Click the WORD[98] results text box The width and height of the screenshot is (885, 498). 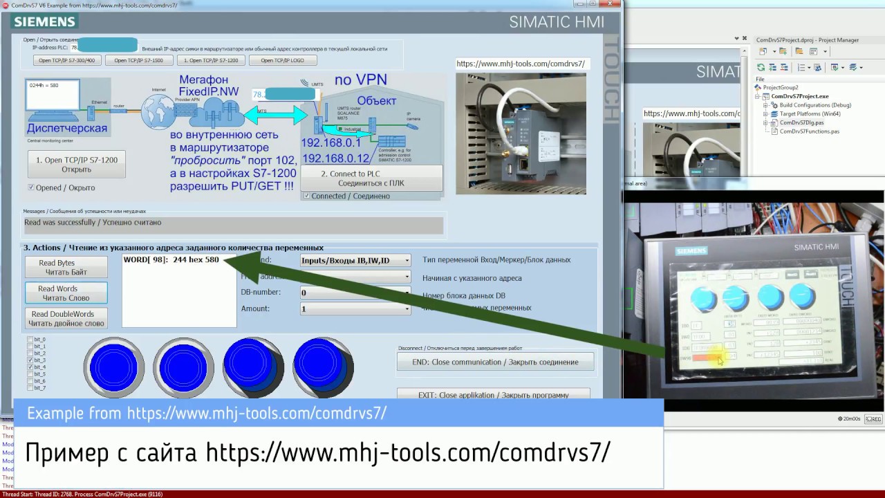pos(179,290)
